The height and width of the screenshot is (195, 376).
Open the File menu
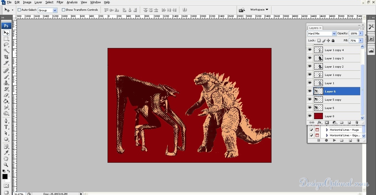(x=9, y=2)
